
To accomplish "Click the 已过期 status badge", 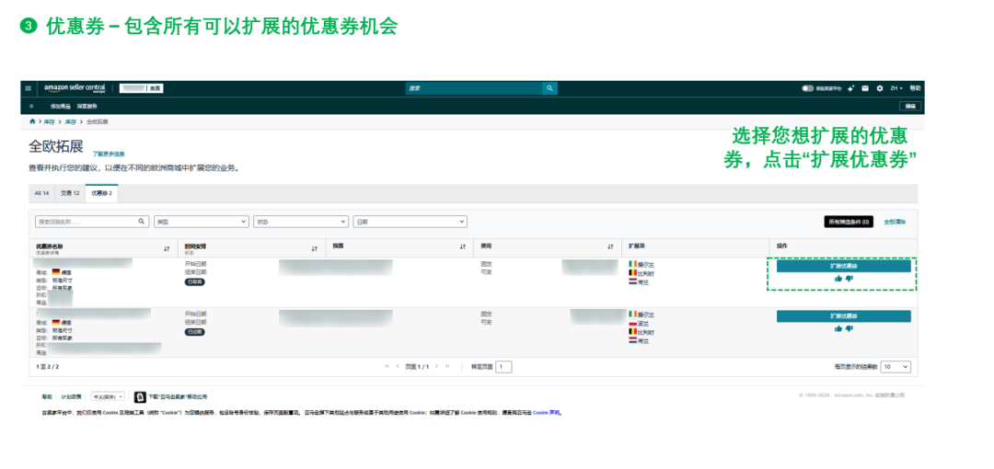I will (194, 331).
